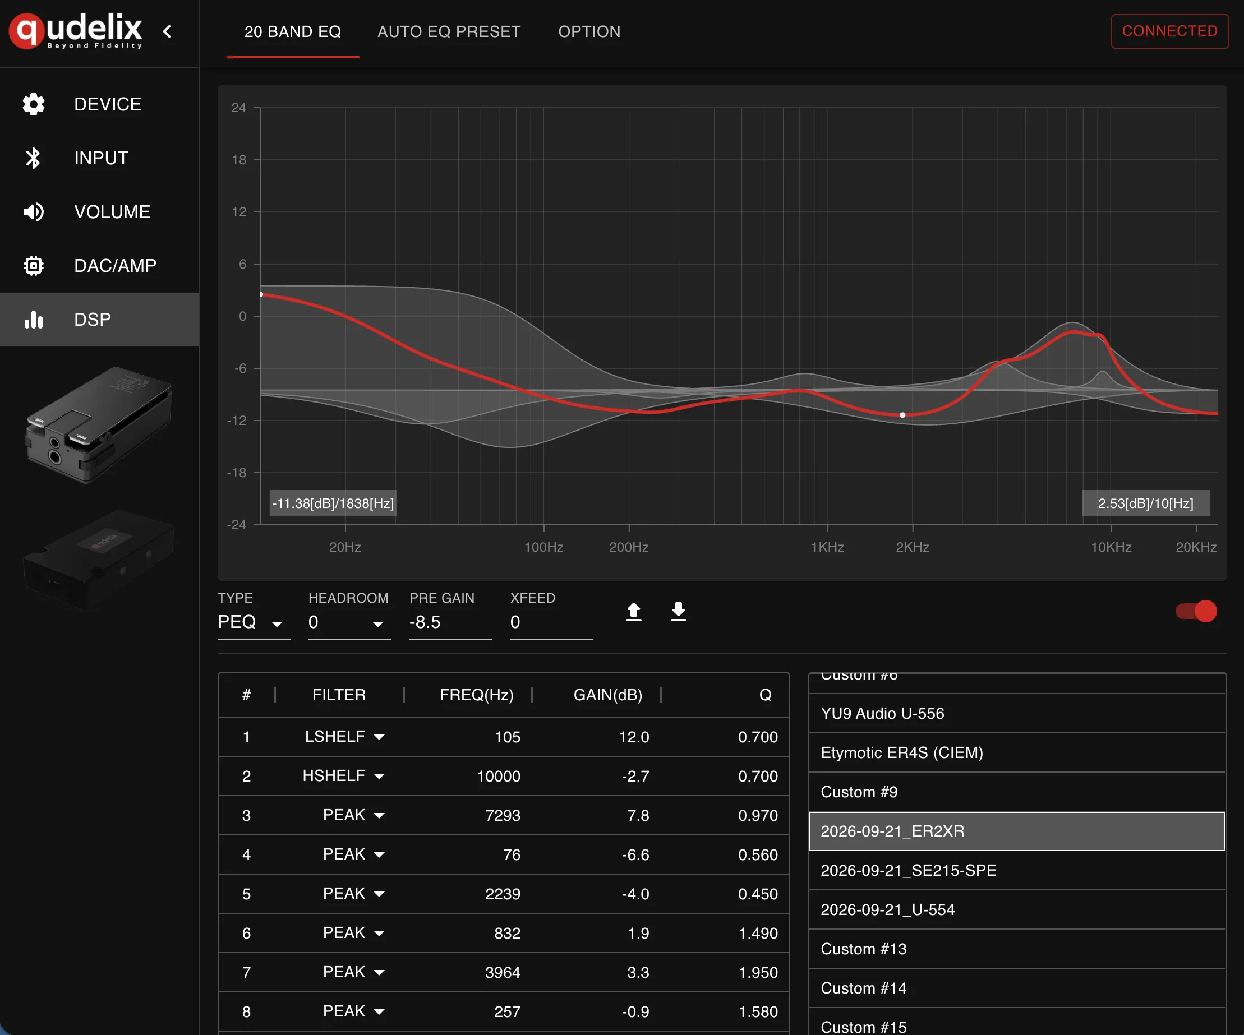Select the upper Qudelix device image

pyautogui.click(x=98, y=425)
